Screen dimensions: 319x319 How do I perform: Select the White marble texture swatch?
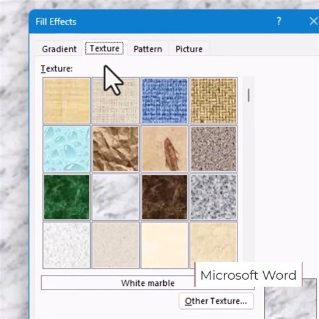116,197
